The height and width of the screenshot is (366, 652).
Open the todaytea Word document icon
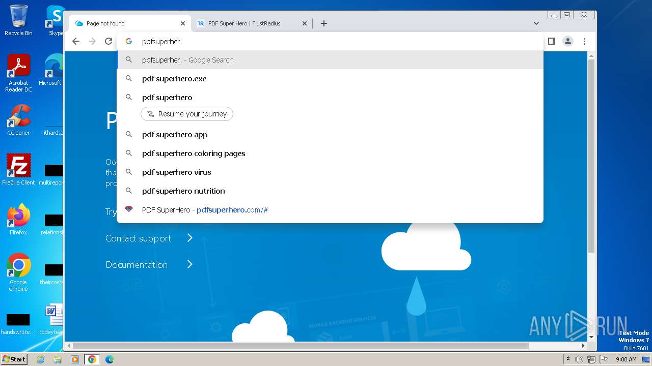click(51, 319)
